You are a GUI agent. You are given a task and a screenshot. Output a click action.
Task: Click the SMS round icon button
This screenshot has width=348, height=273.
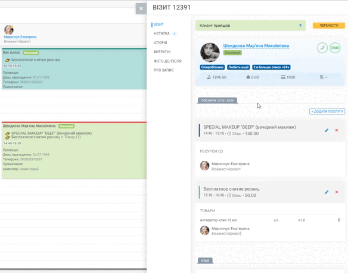335,48
